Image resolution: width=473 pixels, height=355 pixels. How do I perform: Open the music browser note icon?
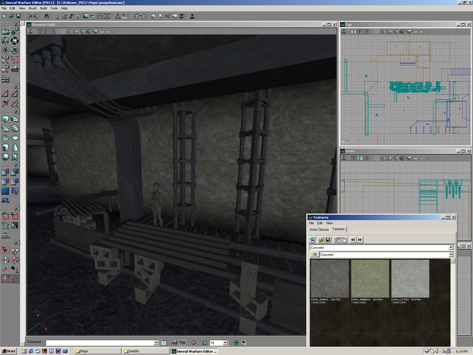click(x=72, y=16)
